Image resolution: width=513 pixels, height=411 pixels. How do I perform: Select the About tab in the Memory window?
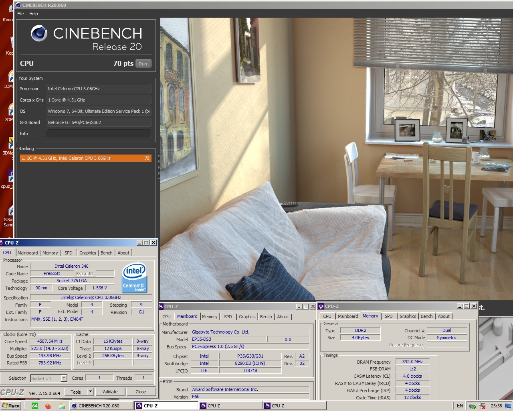click(443, 316)
